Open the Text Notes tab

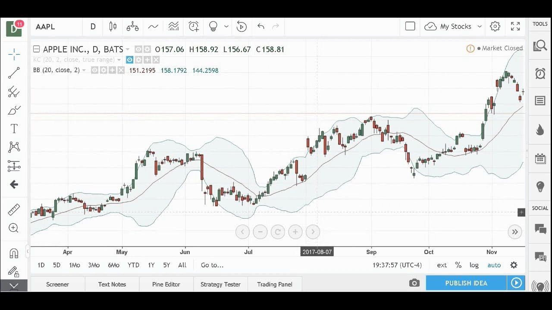pos(112,284)
